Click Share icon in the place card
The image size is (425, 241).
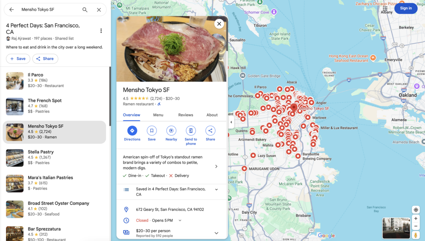point(210,131)
